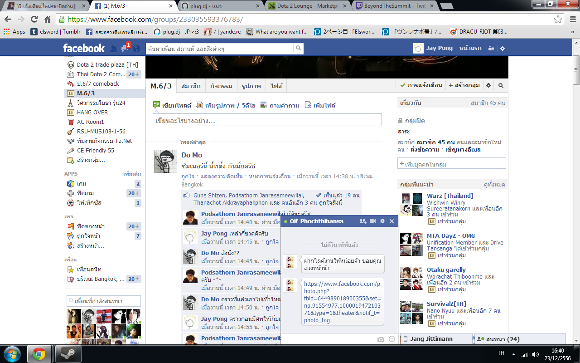
Task: Open messages icon with red badge
Action: (125, 49)
